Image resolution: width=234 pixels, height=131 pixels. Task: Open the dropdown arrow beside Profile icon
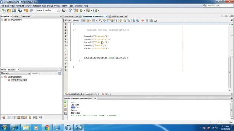pyautogui.click(x=98, y=11)
